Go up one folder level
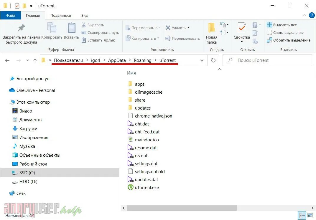Image resolution: width=316 pixels, height=220 pixels. 35,60
